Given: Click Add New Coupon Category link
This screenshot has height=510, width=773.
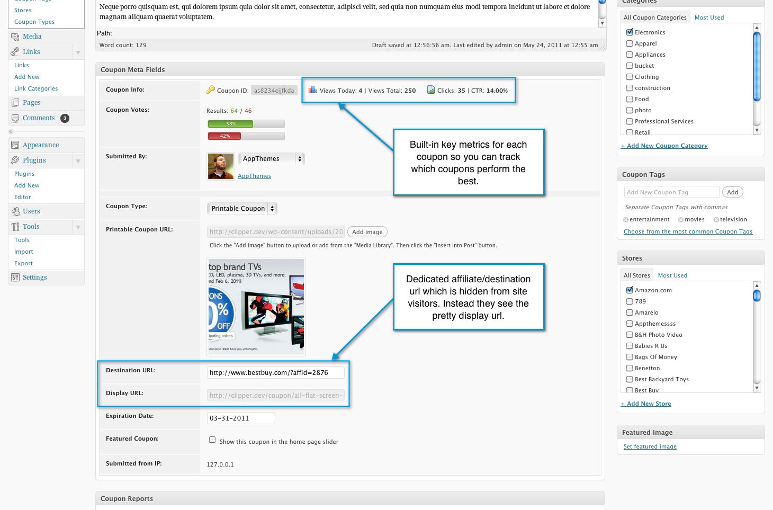Looking at the screenshot, I should [664, 146].
